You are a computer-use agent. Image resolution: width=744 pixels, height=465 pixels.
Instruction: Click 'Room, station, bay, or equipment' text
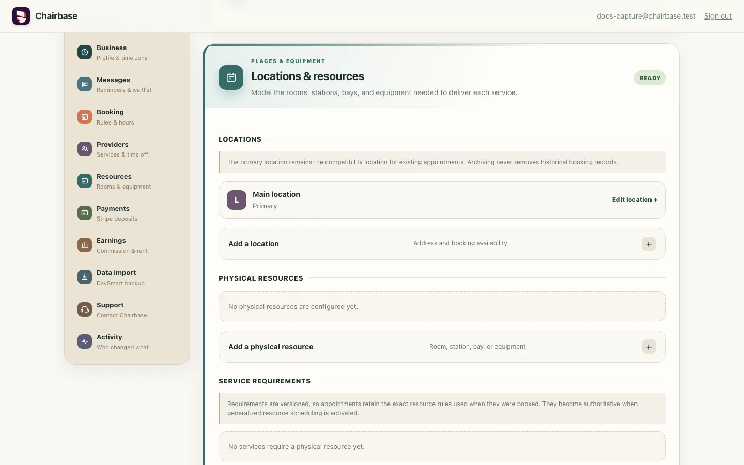(477, 347)
